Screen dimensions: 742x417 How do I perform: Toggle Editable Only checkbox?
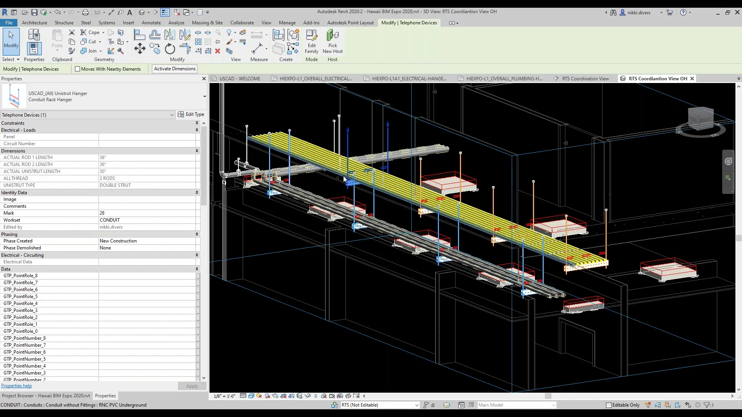(x=609, y=405)
